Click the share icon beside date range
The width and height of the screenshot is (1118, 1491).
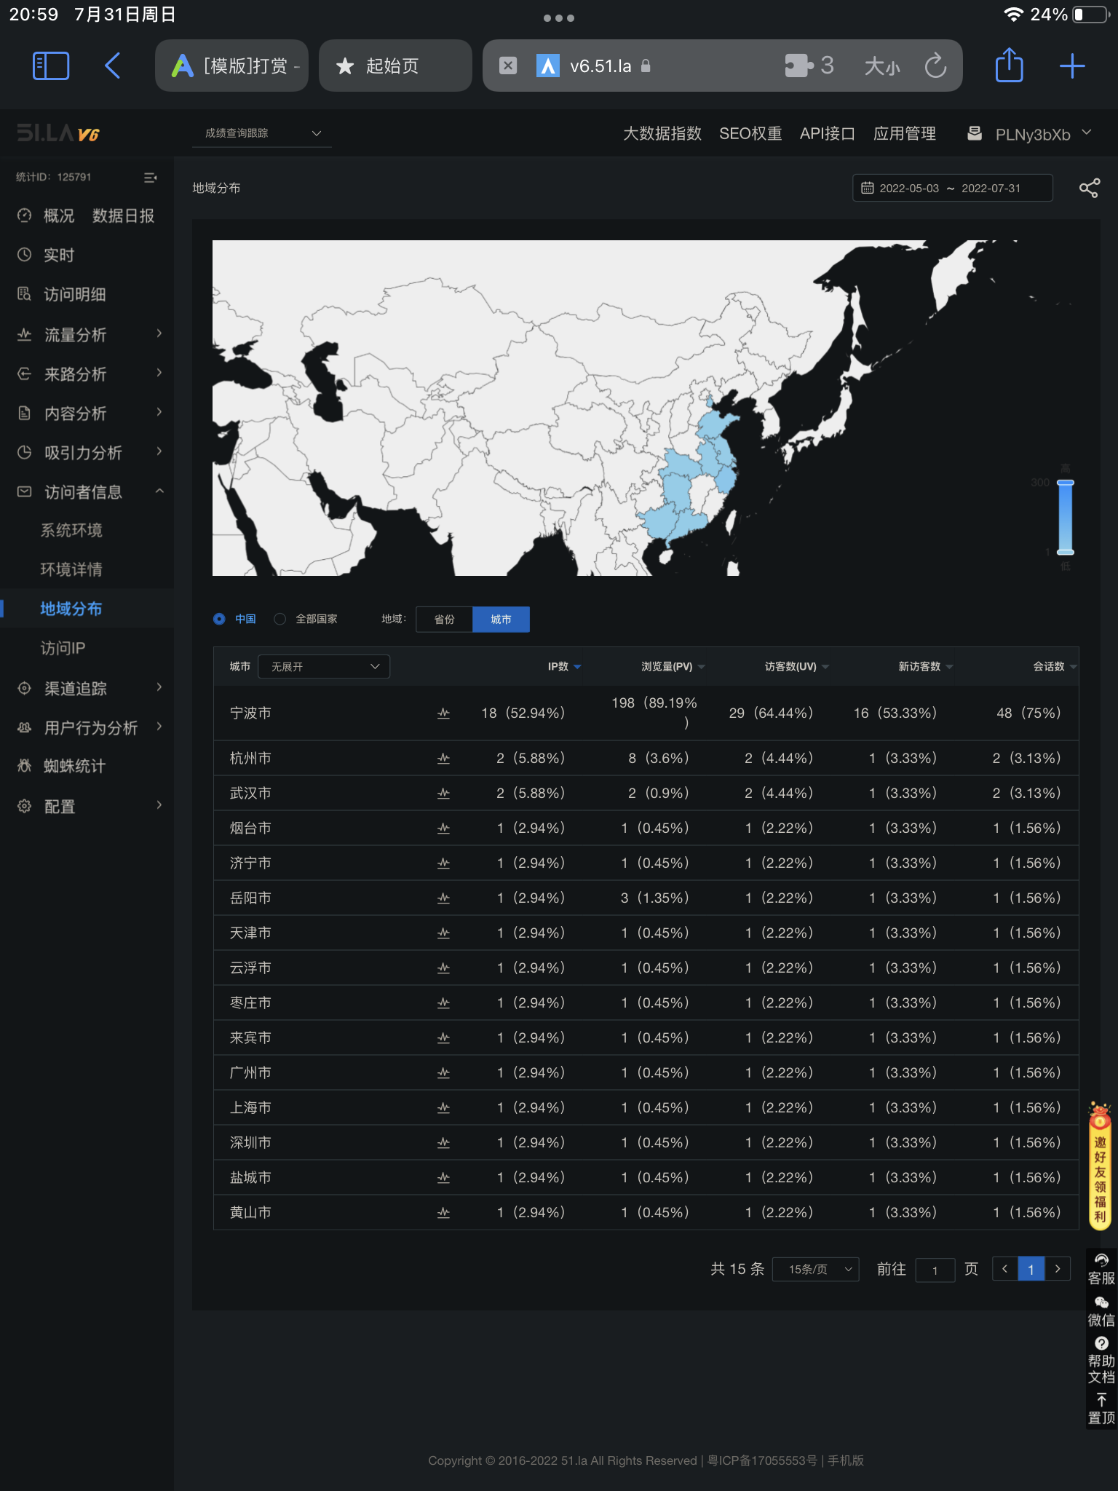coord(1089,189)
